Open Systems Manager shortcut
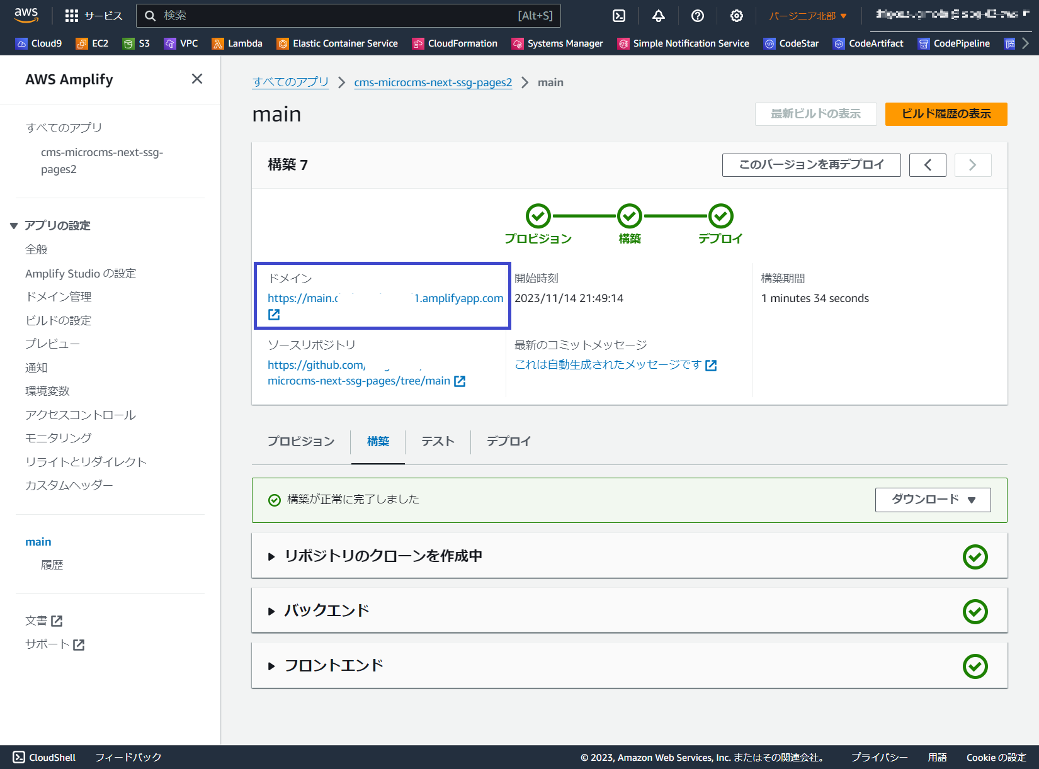 557,43
